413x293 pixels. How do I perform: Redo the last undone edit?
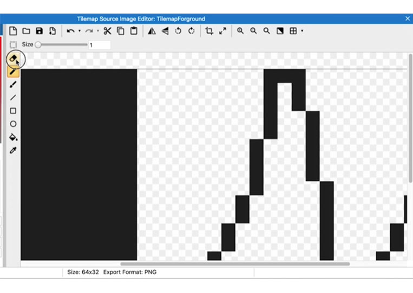[x=89, y=31]
